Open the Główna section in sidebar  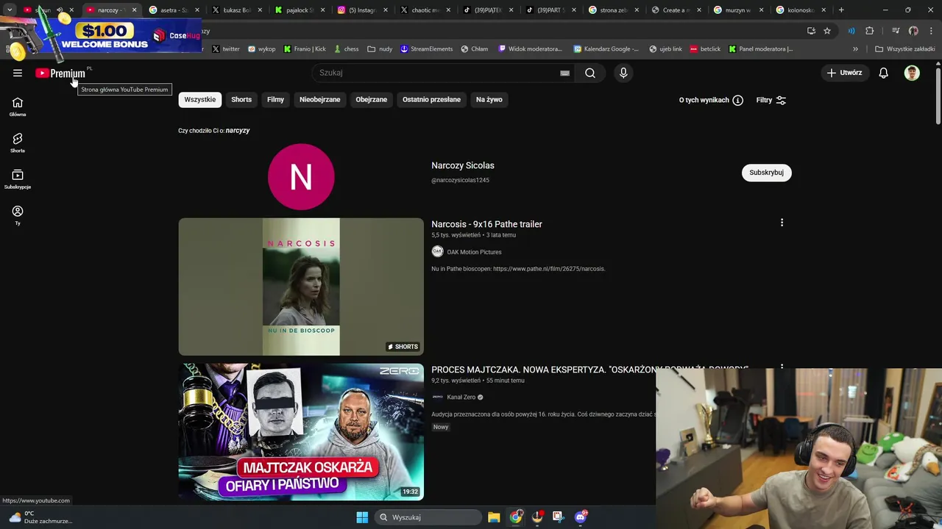click(18, 107)
